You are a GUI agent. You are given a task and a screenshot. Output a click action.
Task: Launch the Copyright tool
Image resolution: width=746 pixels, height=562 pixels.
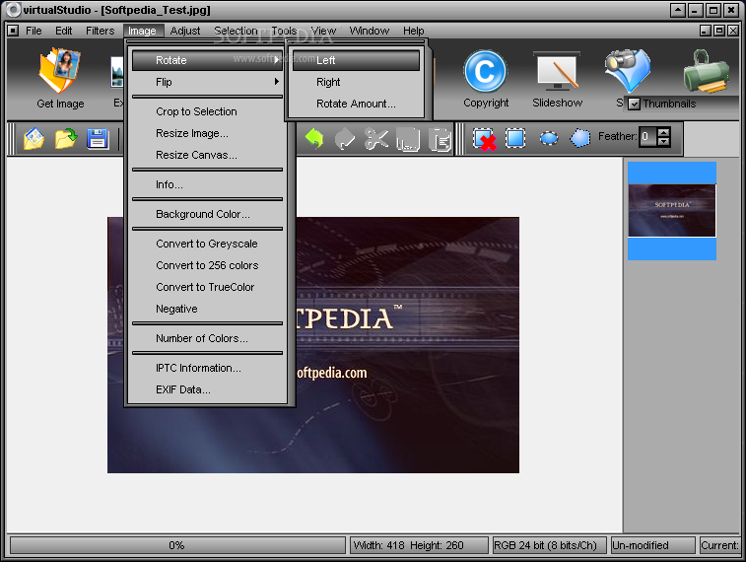point(485,78)
